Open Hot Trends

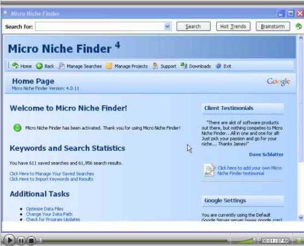233,26
